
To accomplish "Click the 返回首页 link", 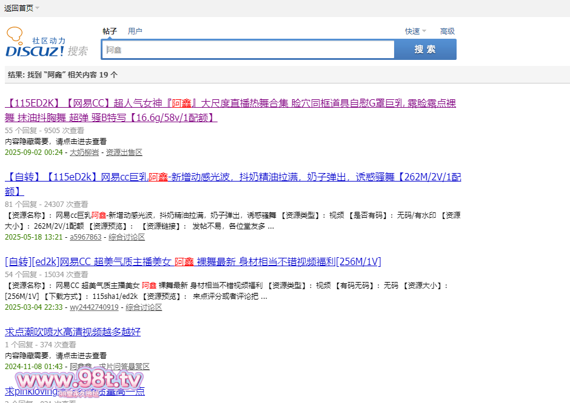I will pyautogui.click(x=18, y=8).
